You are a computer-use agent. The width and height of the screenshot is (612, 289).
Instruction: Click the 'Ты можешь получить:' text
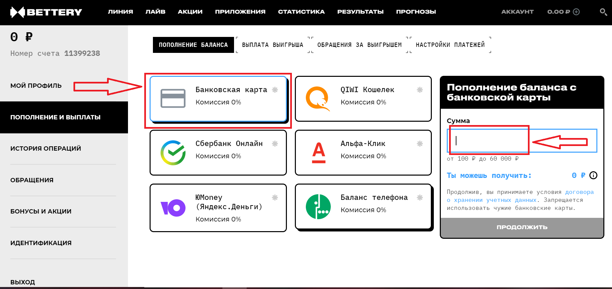489,176
